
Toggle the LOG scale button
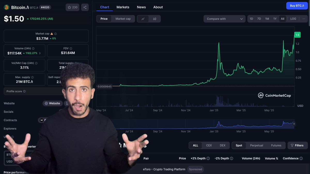(293, 19)
